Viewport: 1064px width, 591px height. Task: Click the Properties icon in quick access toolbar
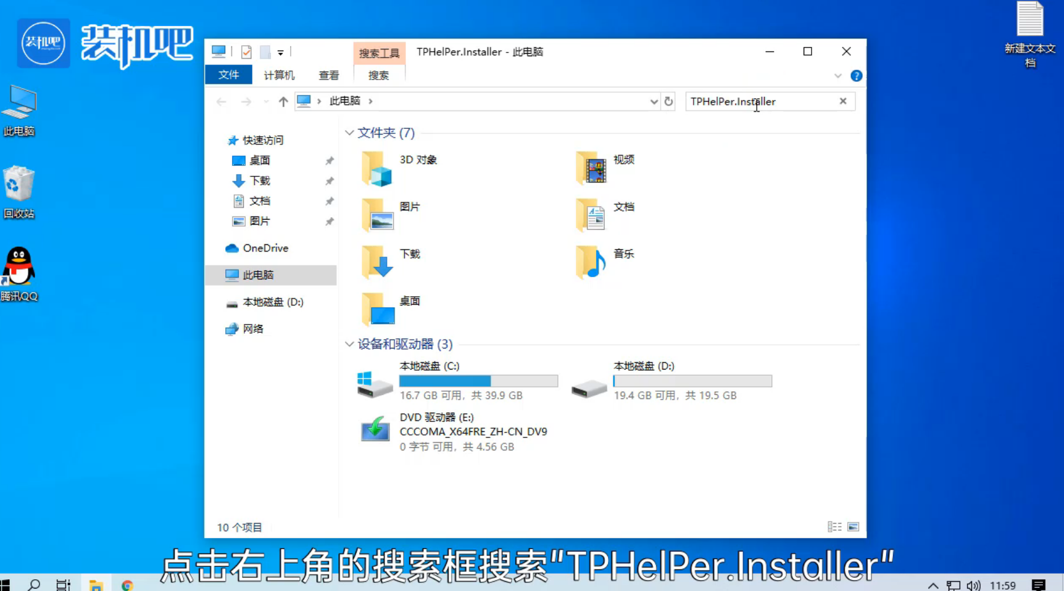coord(246,52)
